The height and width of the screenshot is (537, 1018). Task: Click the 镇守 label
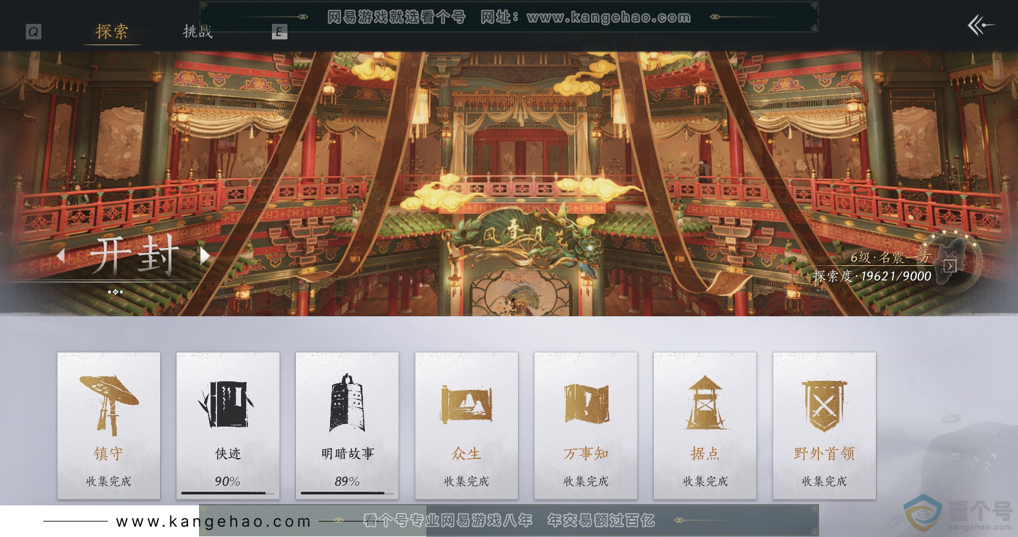pyautogui.click(x=109, y=454)
